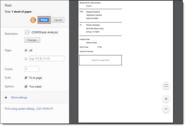
Task: Click the printer icon beside CORPSharp-Analysis
Action: pyautogui.click(x=27, y=32)
